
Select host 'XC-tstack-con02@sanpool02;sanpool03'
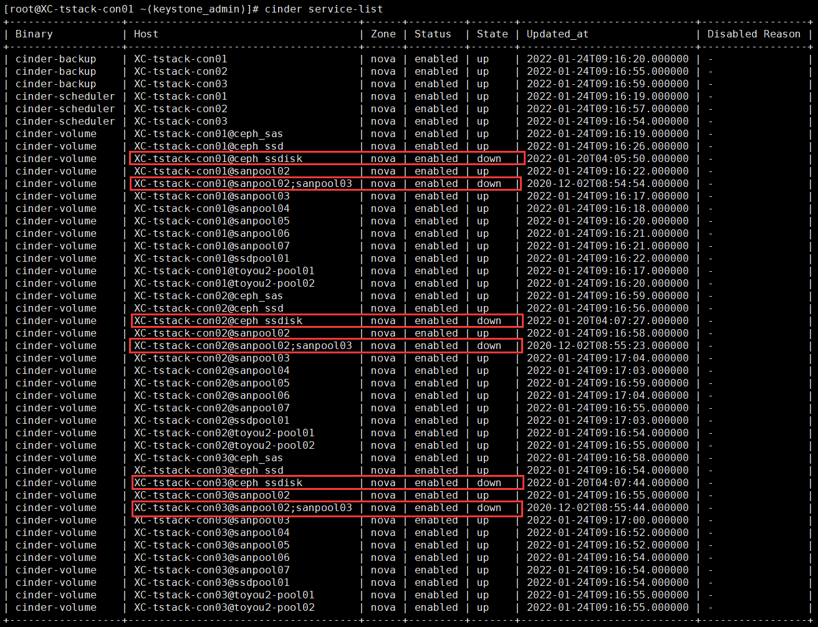pos(243,346)
